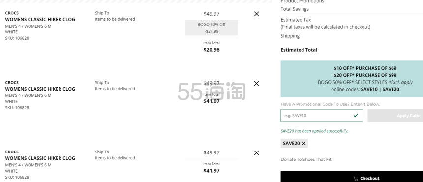Click the green checkmark in promo field
This screenshot has height=182, width=423.
point(356,116)
